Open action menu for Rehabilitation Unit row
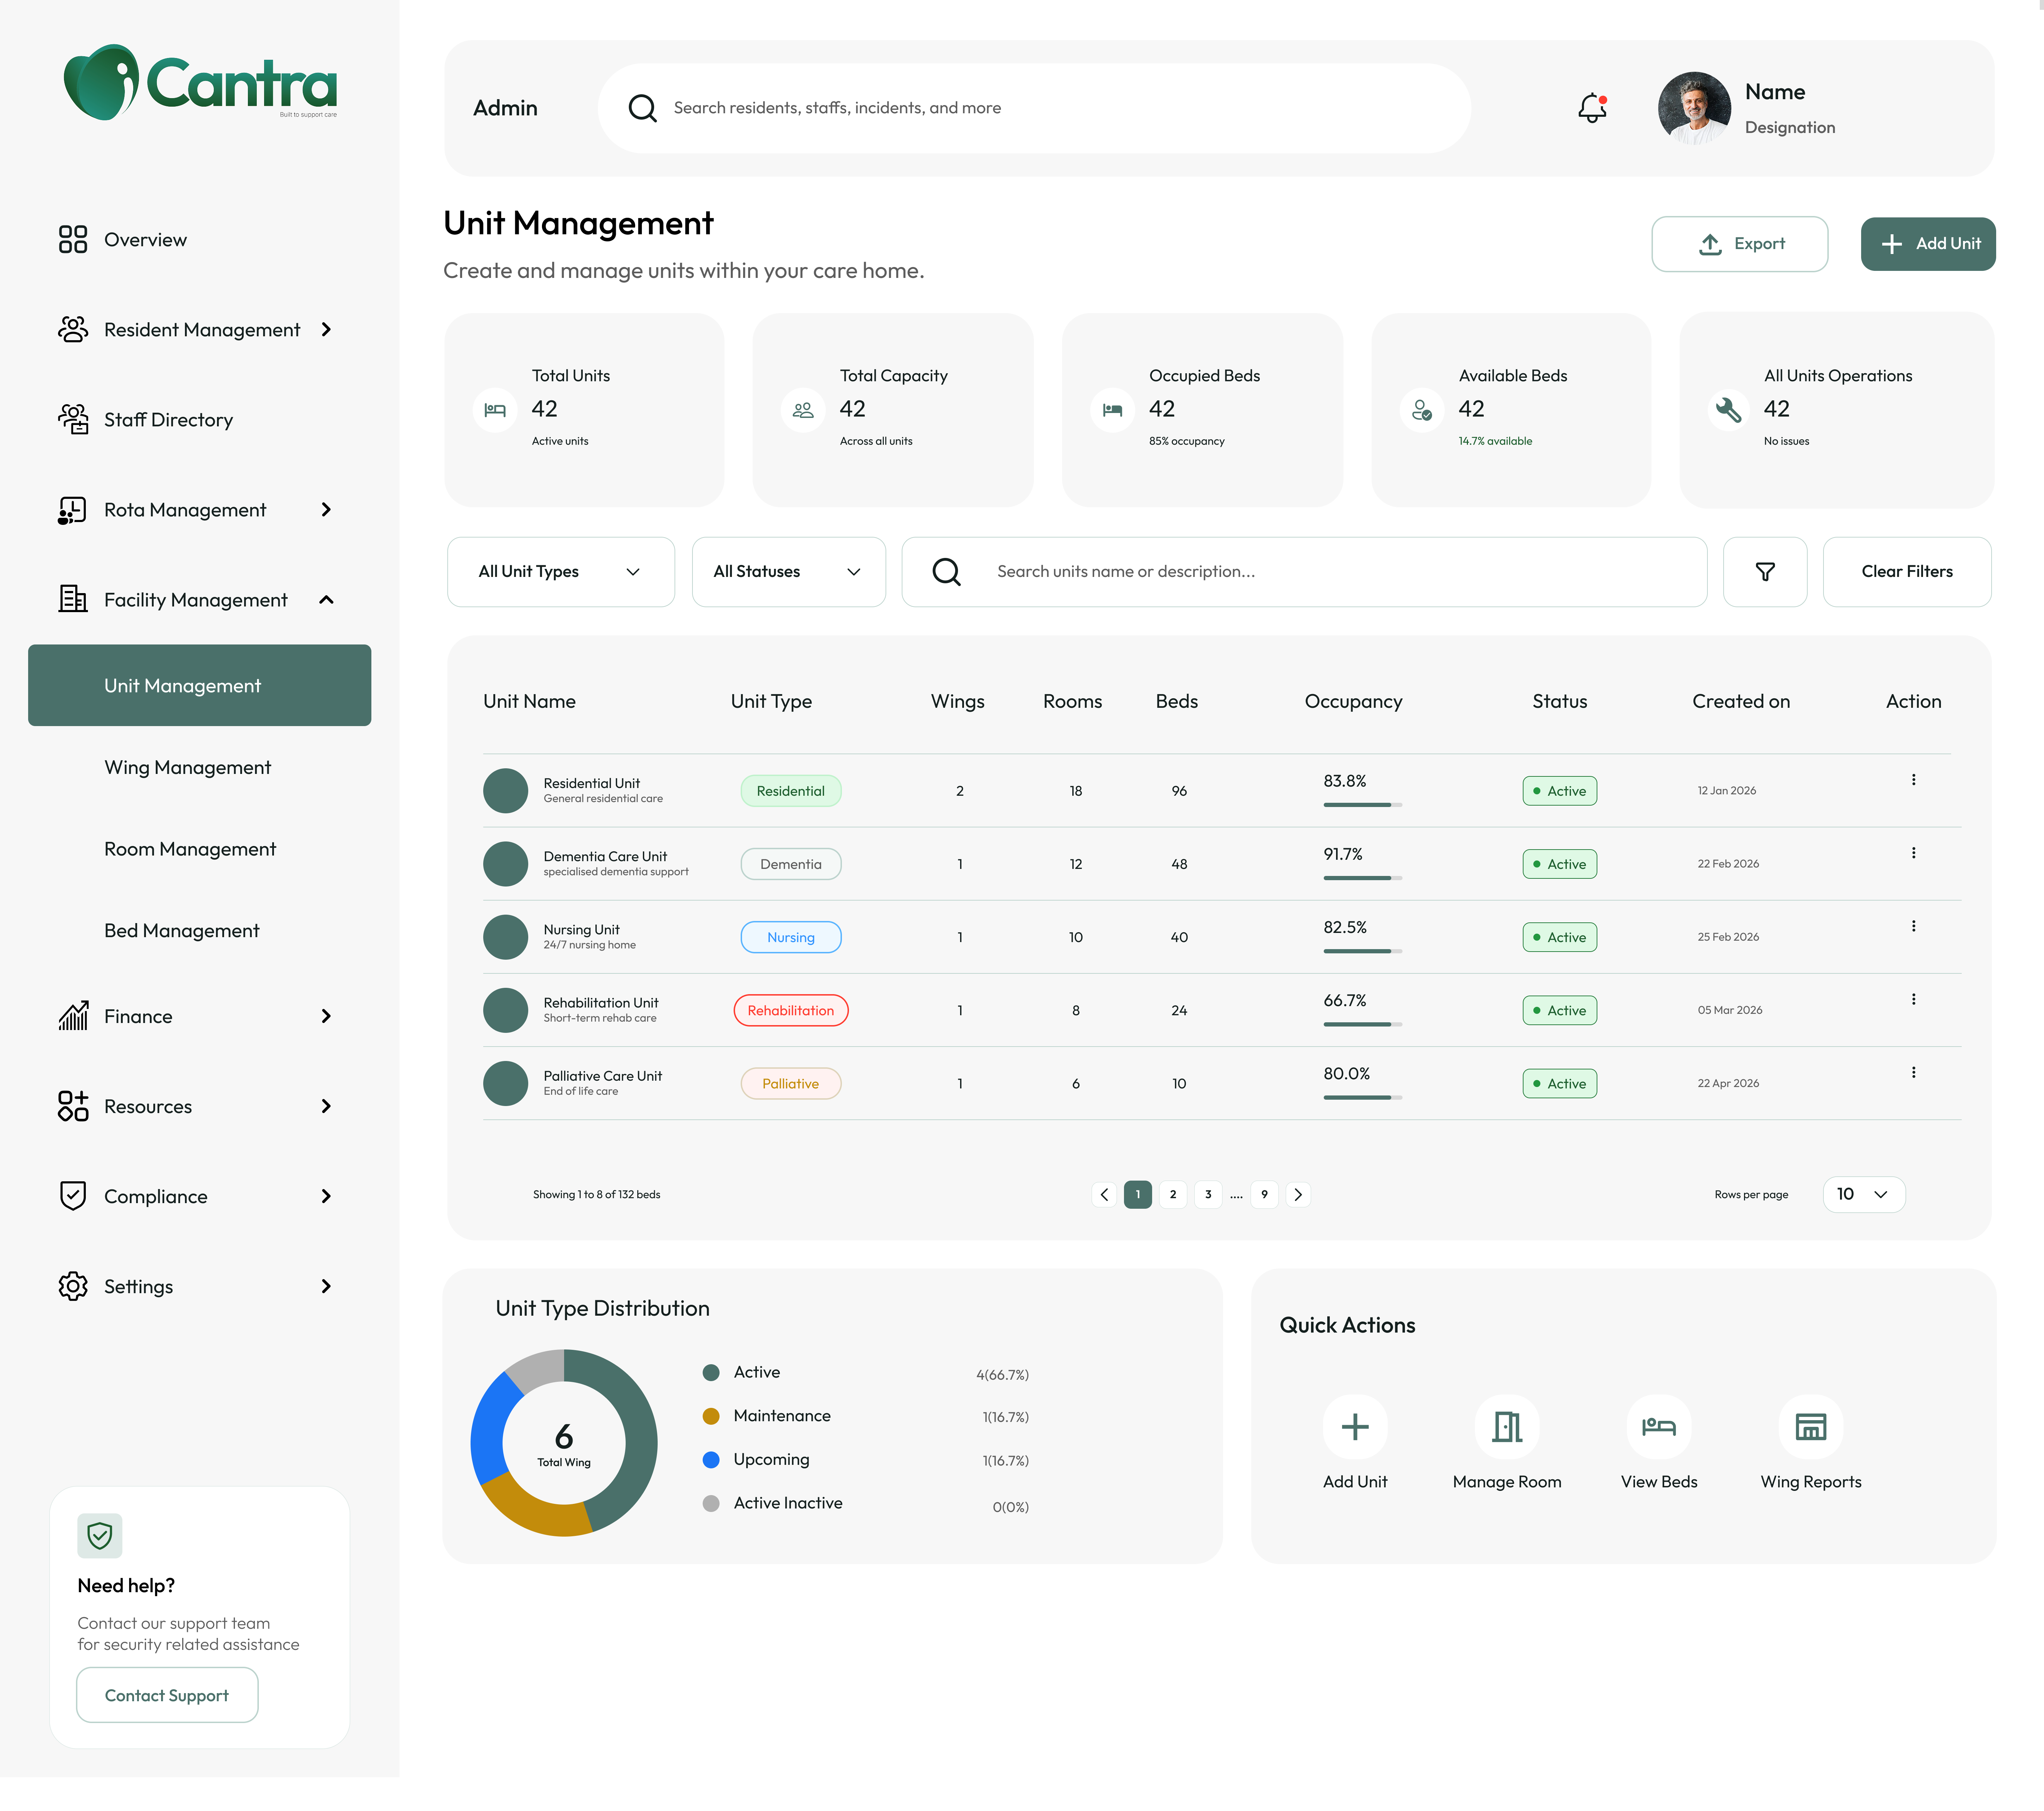 [x=1913, y=999]
